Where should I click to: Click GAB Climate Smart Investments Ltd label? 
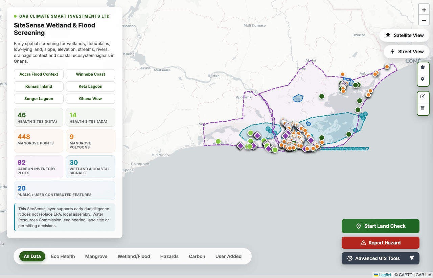[64, 16]
